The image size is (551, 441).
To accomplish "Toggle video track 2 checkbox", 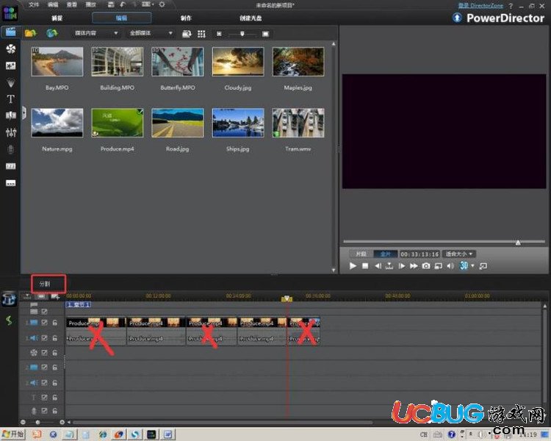I will [x=44, y=367].
